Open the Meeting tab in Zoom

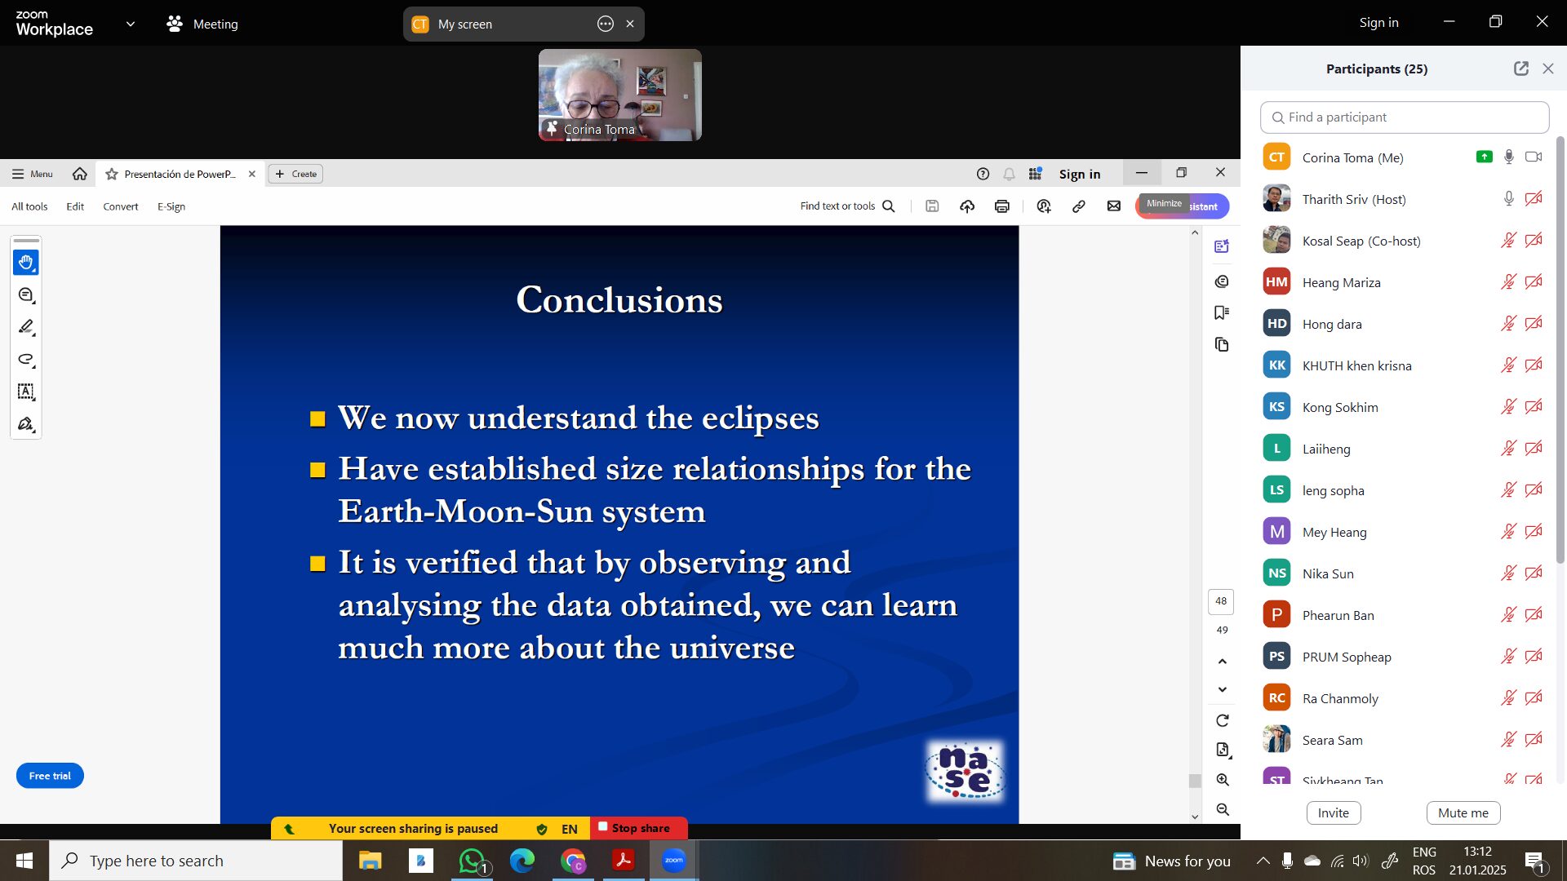[x=202, y=24]
